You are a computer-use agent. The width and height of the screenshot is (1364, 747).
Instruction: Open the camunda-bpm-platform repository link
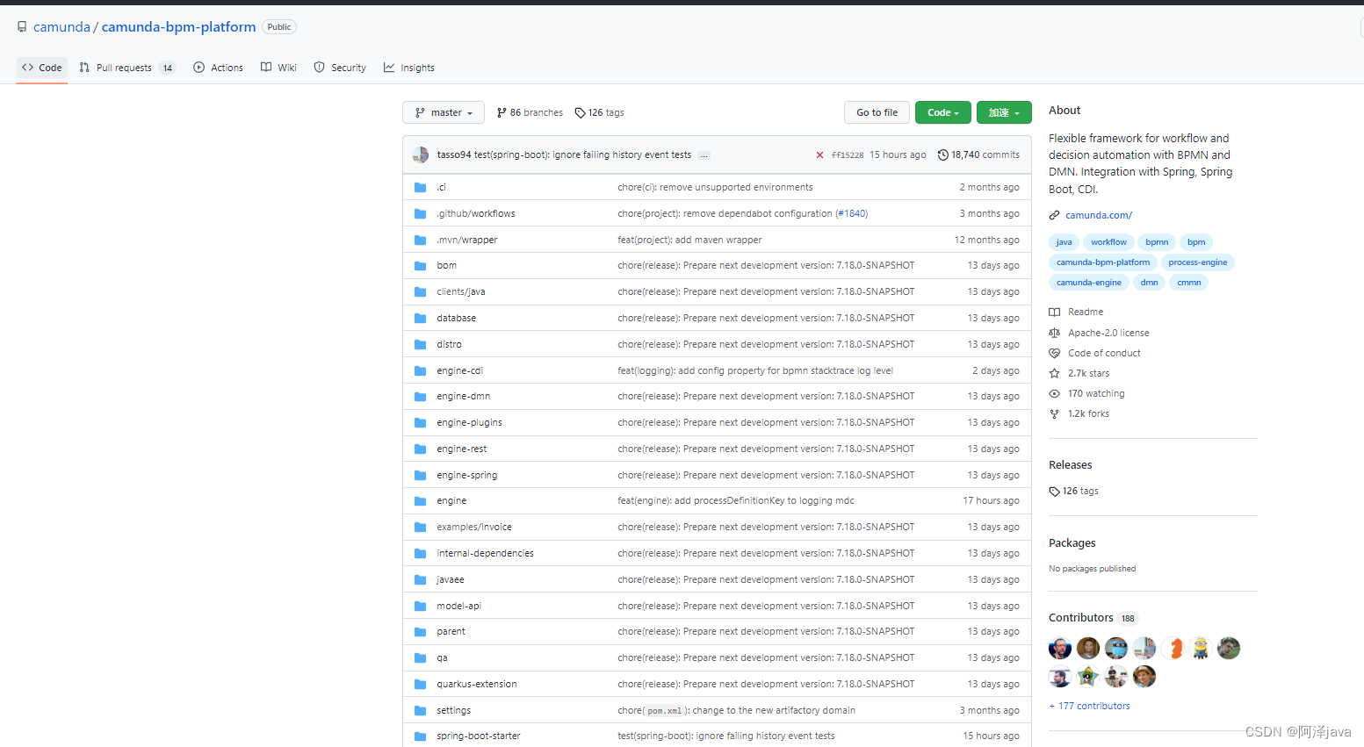tap(178, 27)
